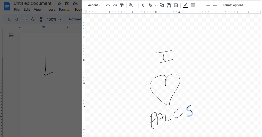Open the Insert menu

pos(50,9)
